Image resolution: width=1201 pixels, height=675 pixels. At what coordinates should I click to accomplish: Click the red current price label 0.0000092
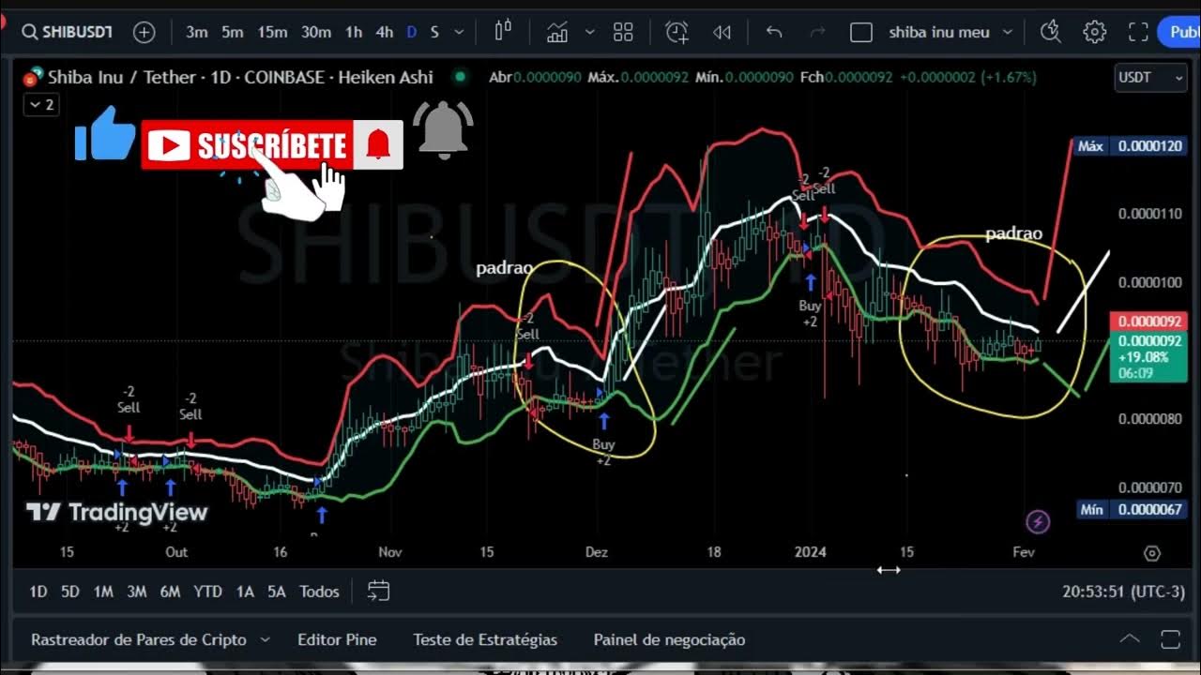pos(1148,322)
